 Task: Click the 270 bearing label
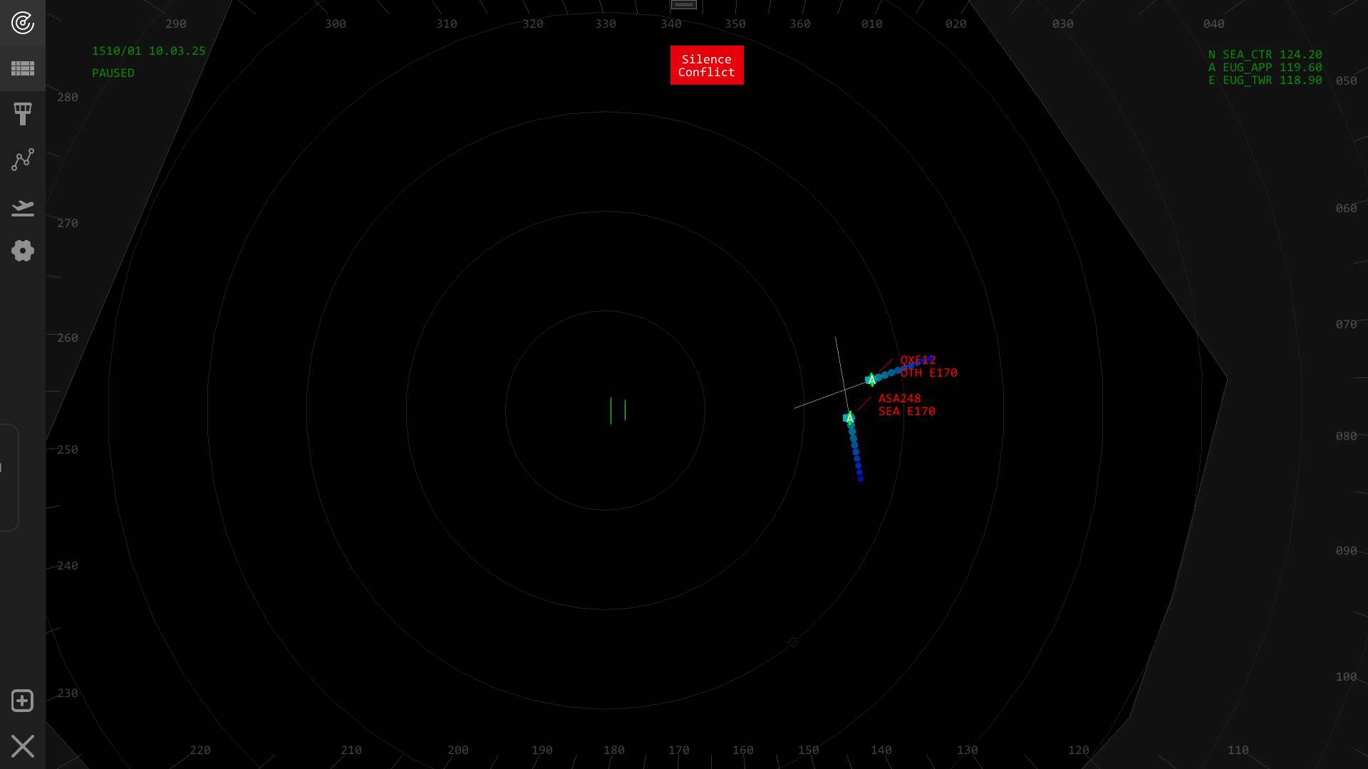click(68, 224)
